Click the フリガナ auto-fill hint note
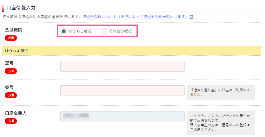Image resolution: width=265 pixels, height=137 pixels. tap(221, 123)
